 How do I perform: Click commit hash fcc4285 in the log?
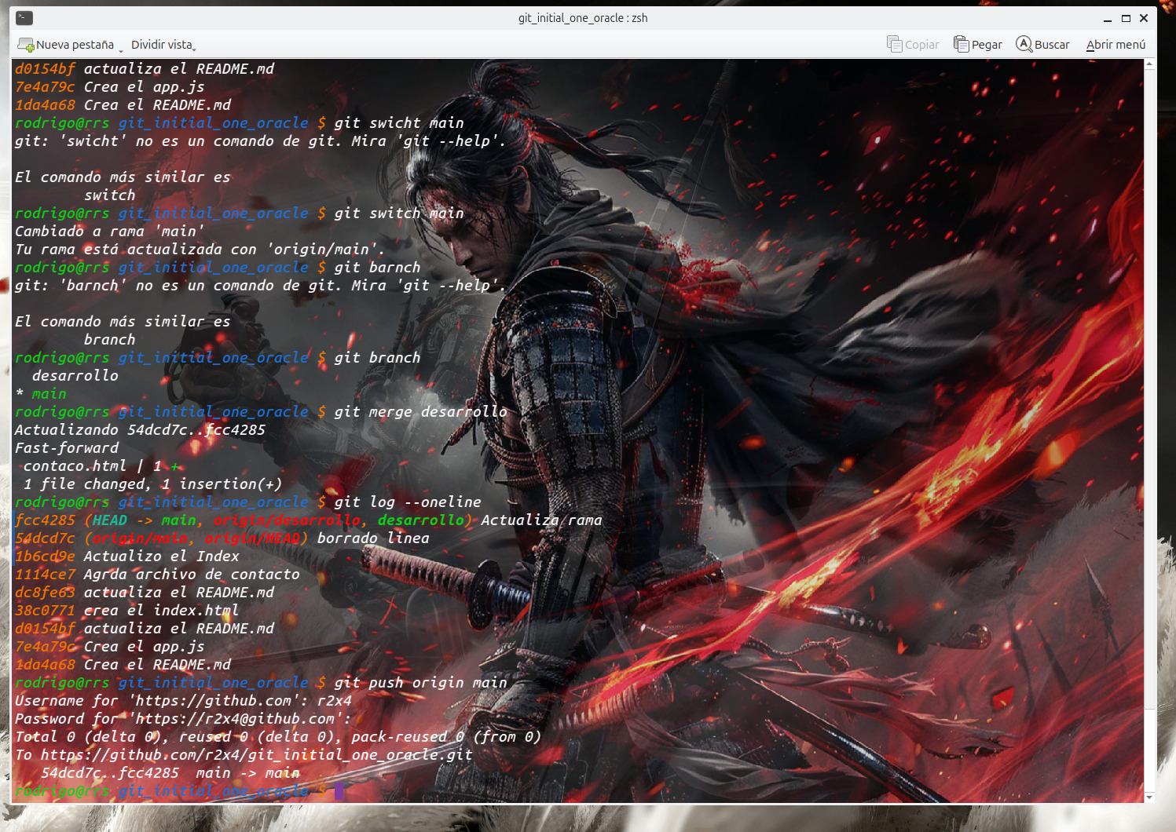pos(45,520)
